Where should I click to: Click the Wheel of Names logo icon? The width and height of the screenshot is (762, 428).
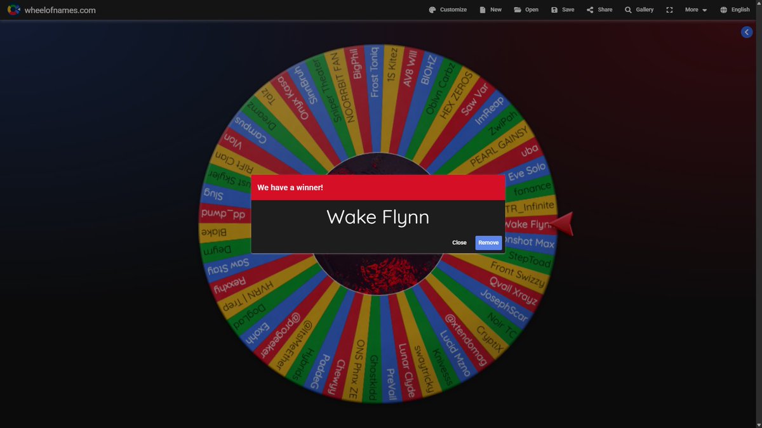[x=14, y=10]
